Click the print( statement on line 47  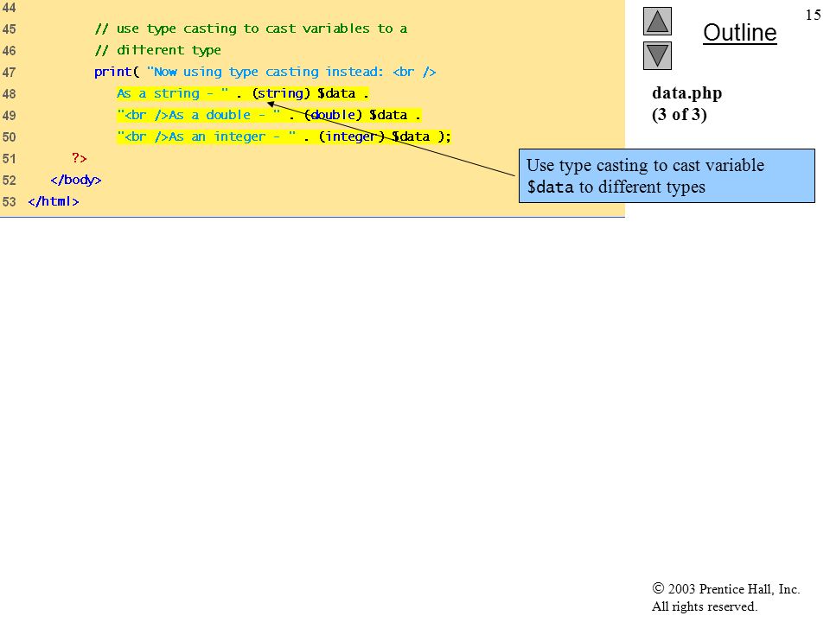(x=117, y=72)
